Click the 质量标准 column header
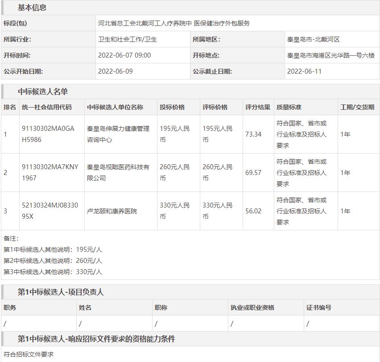 (289, 107)
